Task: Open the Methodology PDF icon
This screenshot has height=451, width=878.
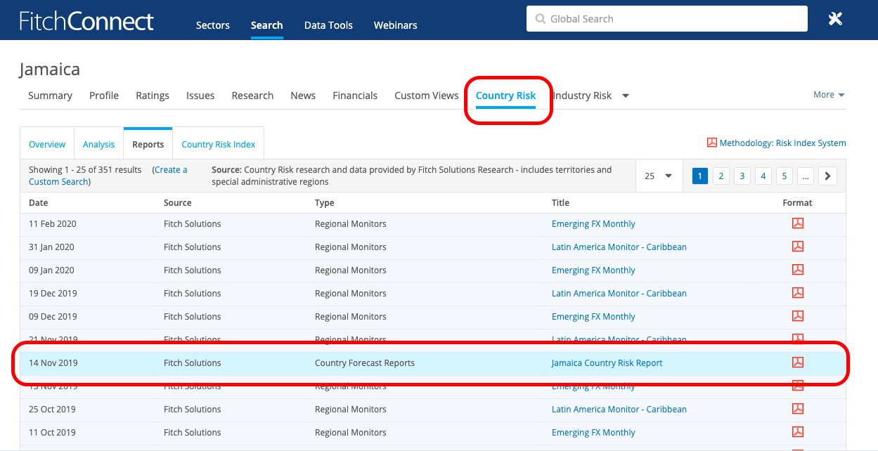Action: [711, 143]
